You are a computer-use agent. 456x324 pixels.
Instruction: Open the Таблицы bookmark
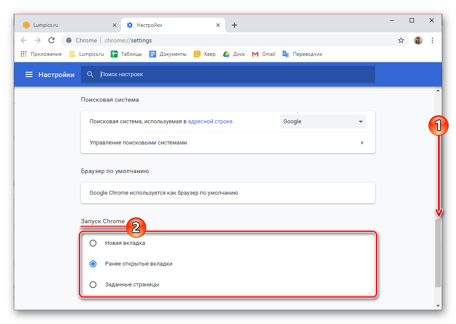[x=126, y=54]
